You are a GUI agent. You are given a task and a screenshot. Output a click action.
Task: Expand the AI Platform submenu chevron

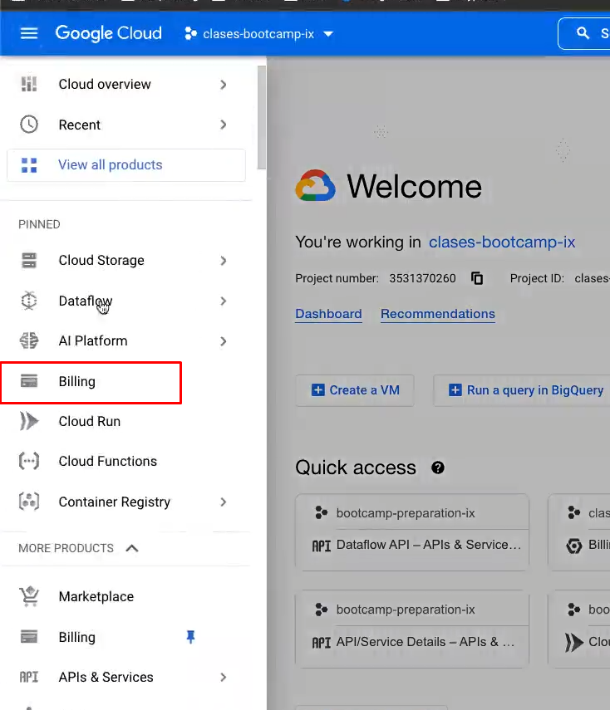pyautogui.click(x=223, y=341)
